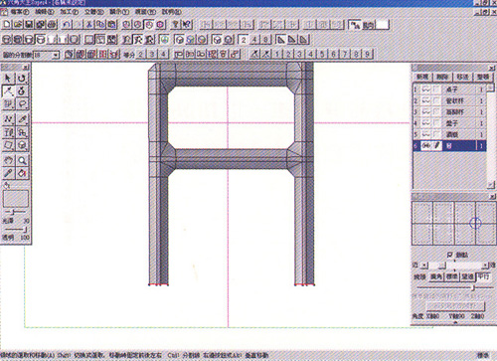Click the Help question mark icon
This screenshot has width=497, height=361.
(176, 25)
